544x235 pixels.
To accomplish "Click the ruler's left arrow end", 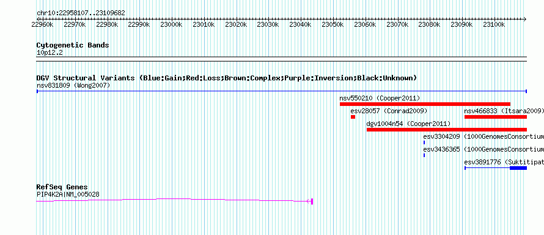I will click(x=38, y=19).
